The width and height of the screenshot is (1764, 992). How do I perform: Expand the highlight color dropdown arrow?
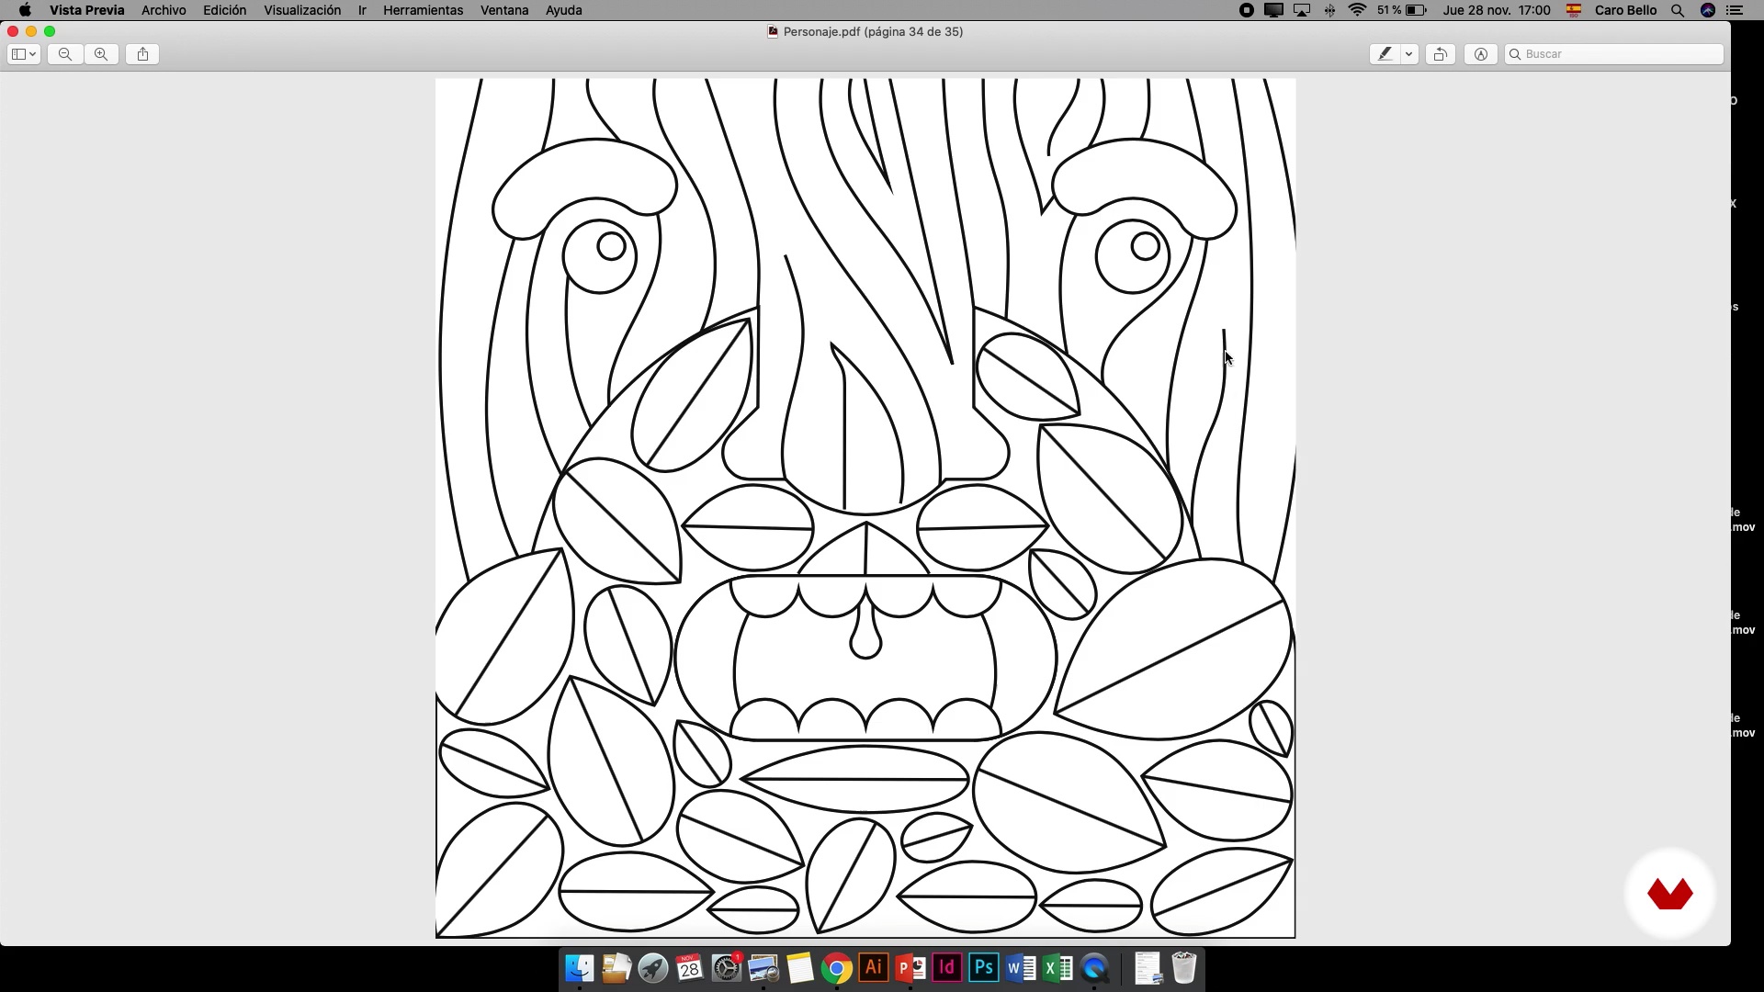click(x=1408, y=54)
